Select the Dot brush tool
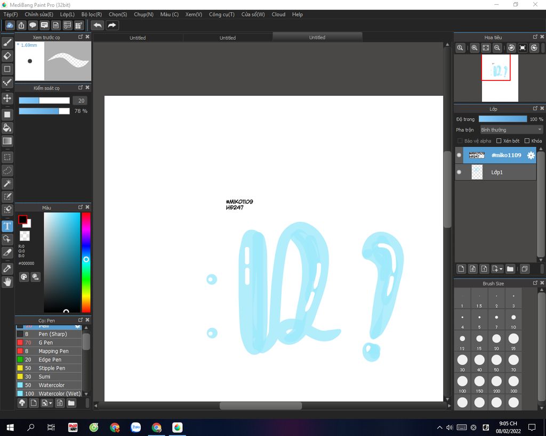Viewport: 546px width, 436px height. [7, 83]
